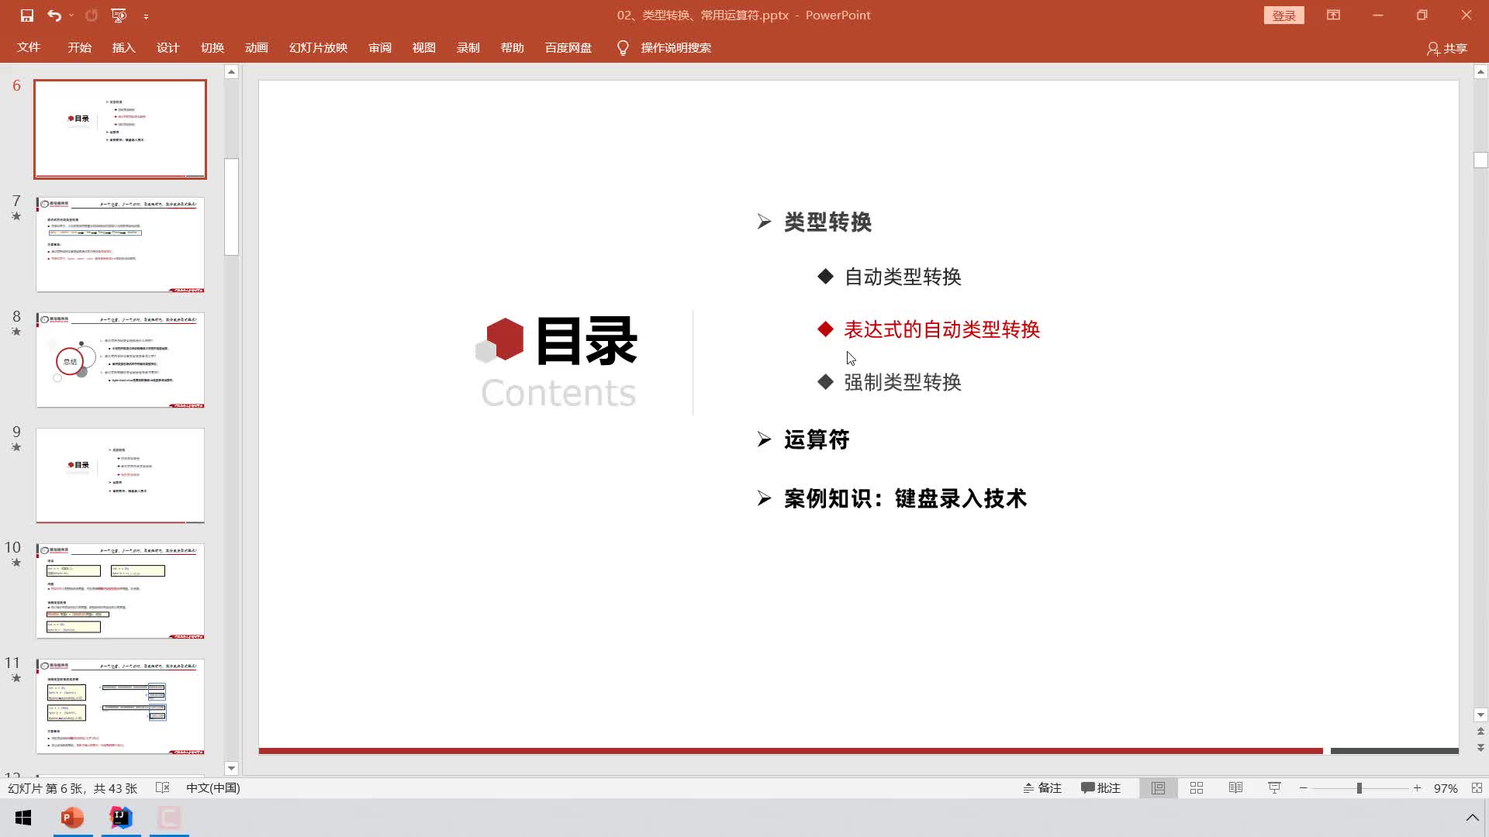This screenshot has height=837, width=1489.
Task: Go to previous slide double-arrow button
Action: click(1480, 732)
